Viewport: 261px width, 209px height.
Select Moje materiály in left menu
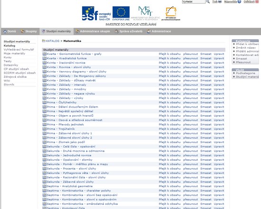click(x=14, y=54)
